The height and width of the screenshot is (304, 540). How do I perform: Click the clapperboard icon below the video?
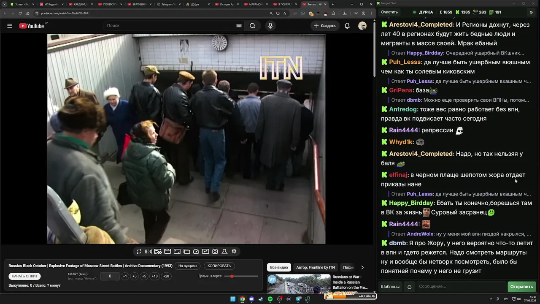[x=167, y=252]
